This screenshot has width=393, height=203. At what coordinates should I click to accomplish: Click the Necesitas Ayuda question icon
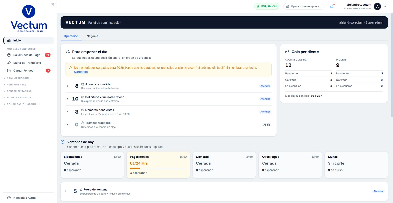click(x=9, y=198)
